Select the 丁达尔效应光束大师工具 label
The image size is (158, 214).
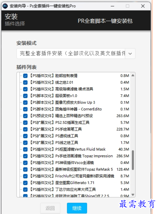pos(62,189)
